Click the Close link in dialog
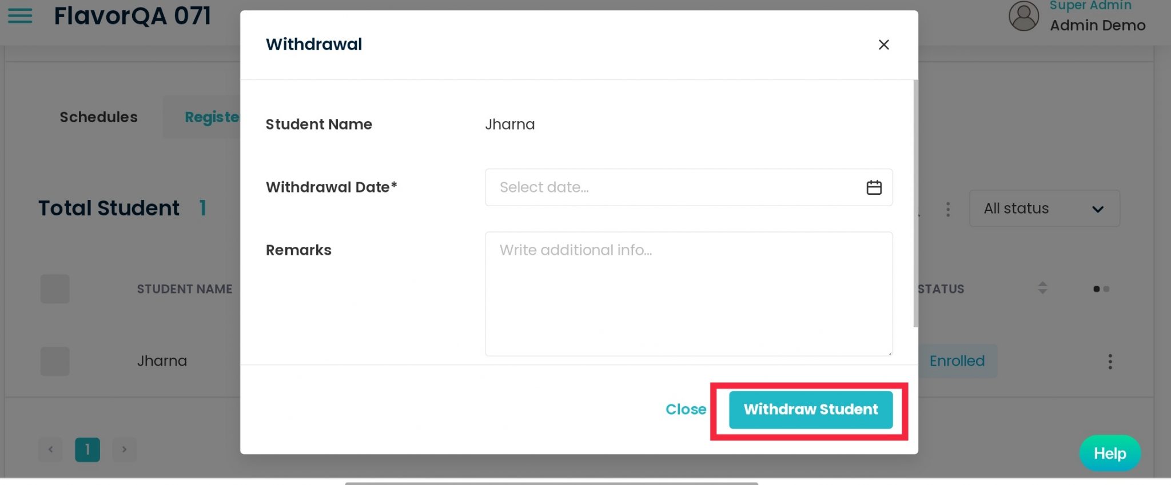1171x485 pixels. tap(686, 410)
